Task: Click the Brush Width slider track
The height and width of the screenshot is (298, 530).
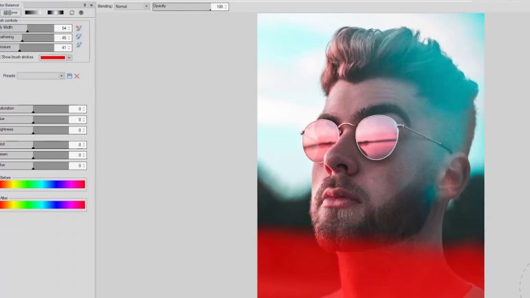Action: click(27, 28)
